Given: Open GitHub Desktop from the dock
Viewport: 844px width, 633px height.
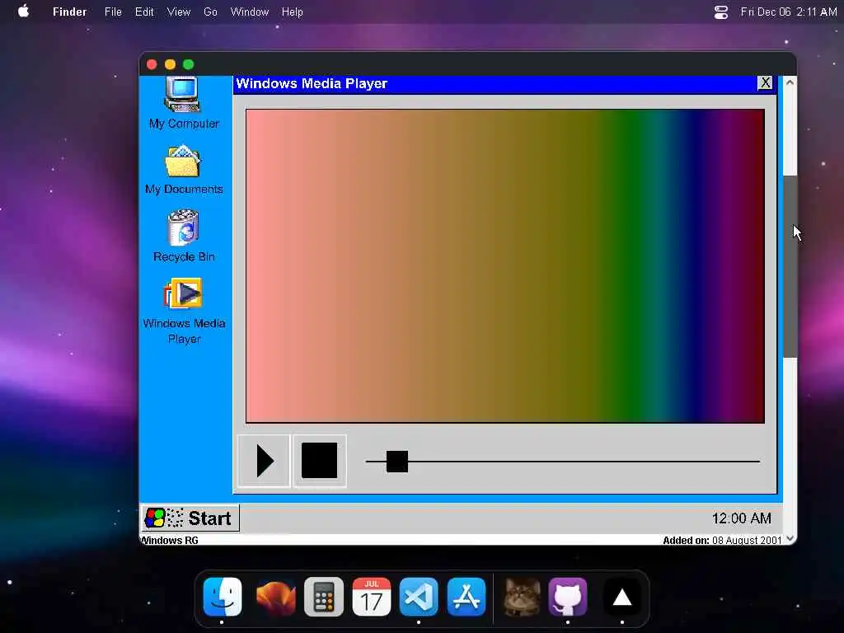Looking at the screenshot, I should pos(568,597).
